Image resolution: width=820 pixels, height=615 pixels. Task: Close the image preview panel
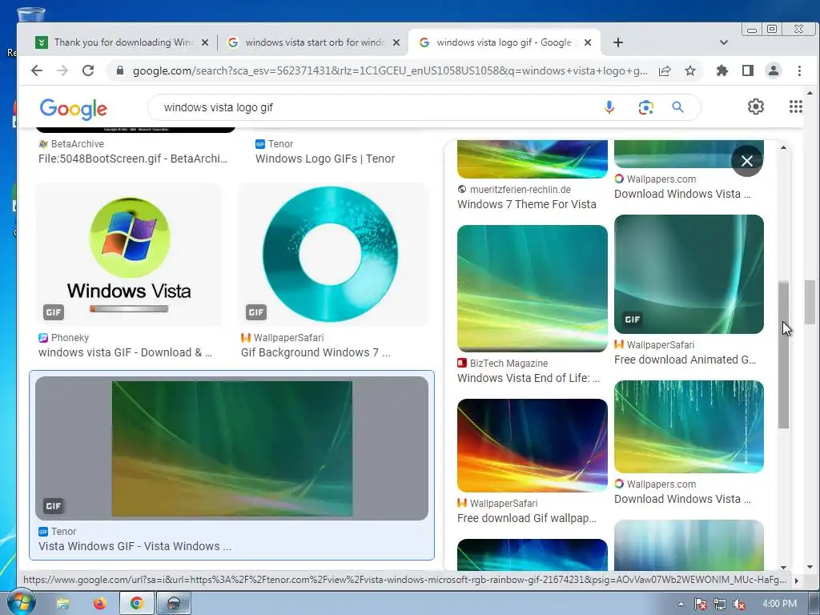click(x=747, y=161)
